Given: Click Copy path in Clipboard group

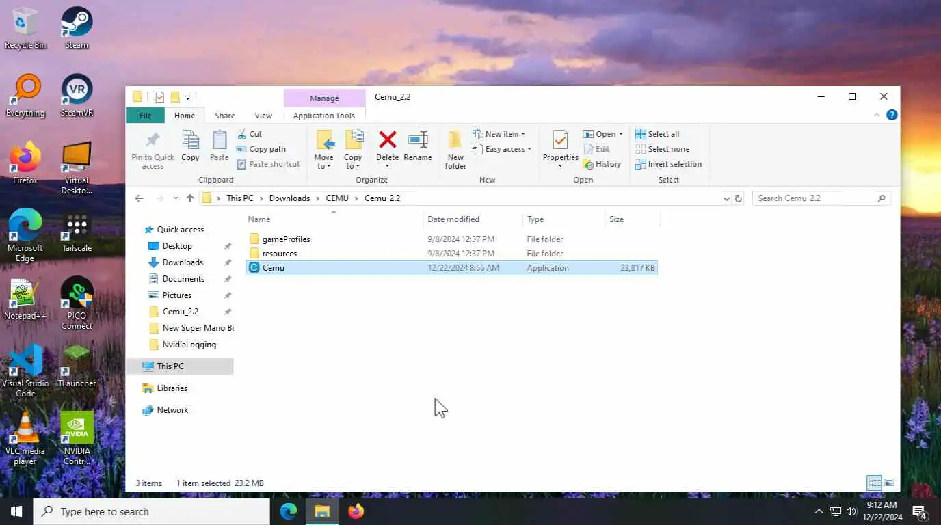Looking at the screenshot, I should (261, 149).
